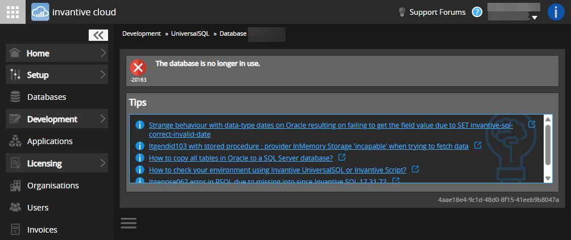Open the app launcher grid icon
The image size is (571, 240).
13,11
